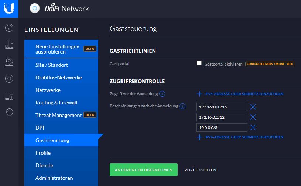
Task: Add IPv4 address under pre-login access
Action: coord(240,94)
